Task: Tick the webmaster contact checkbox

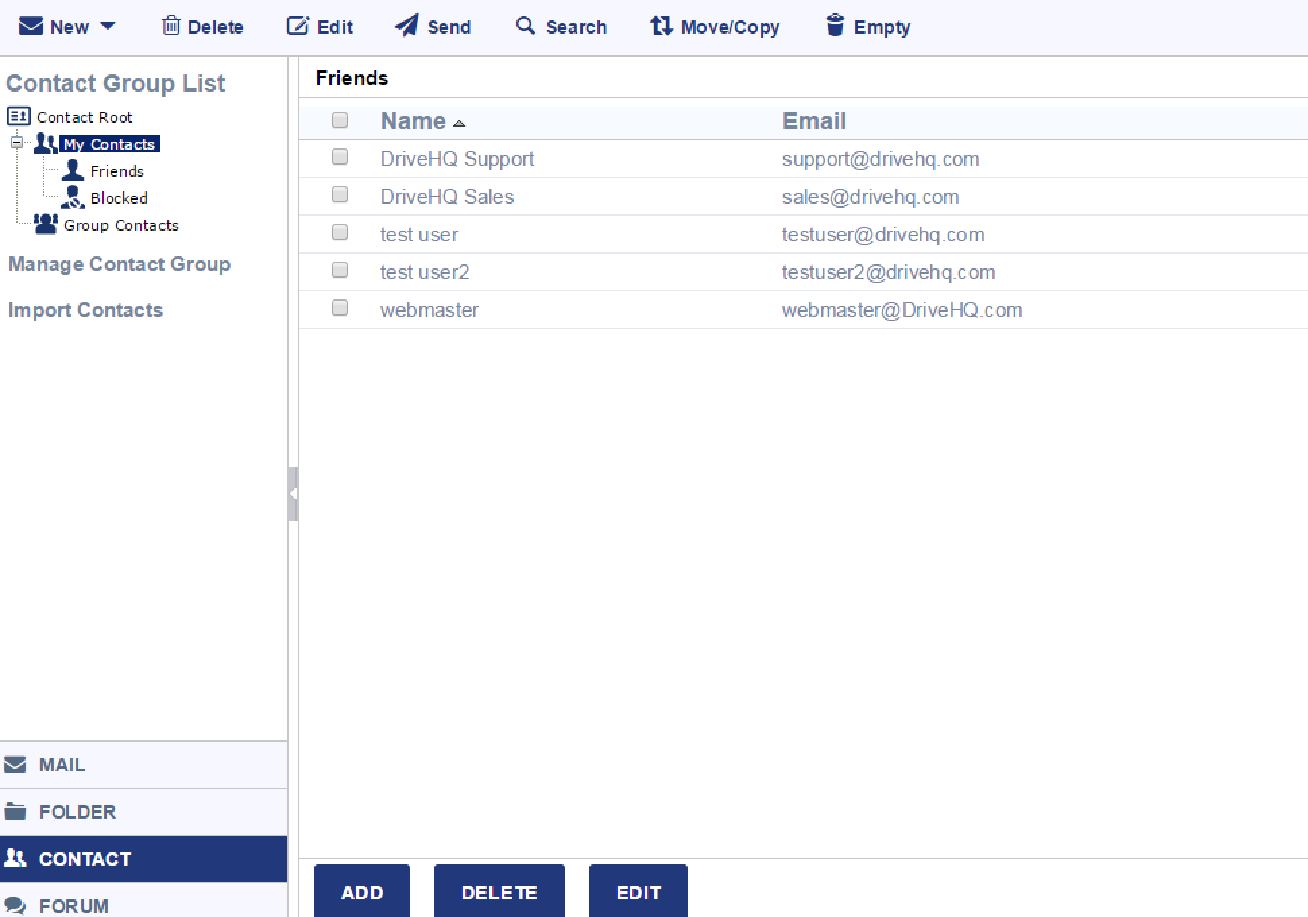Action: pyautogui.click(x=340, y=308)
